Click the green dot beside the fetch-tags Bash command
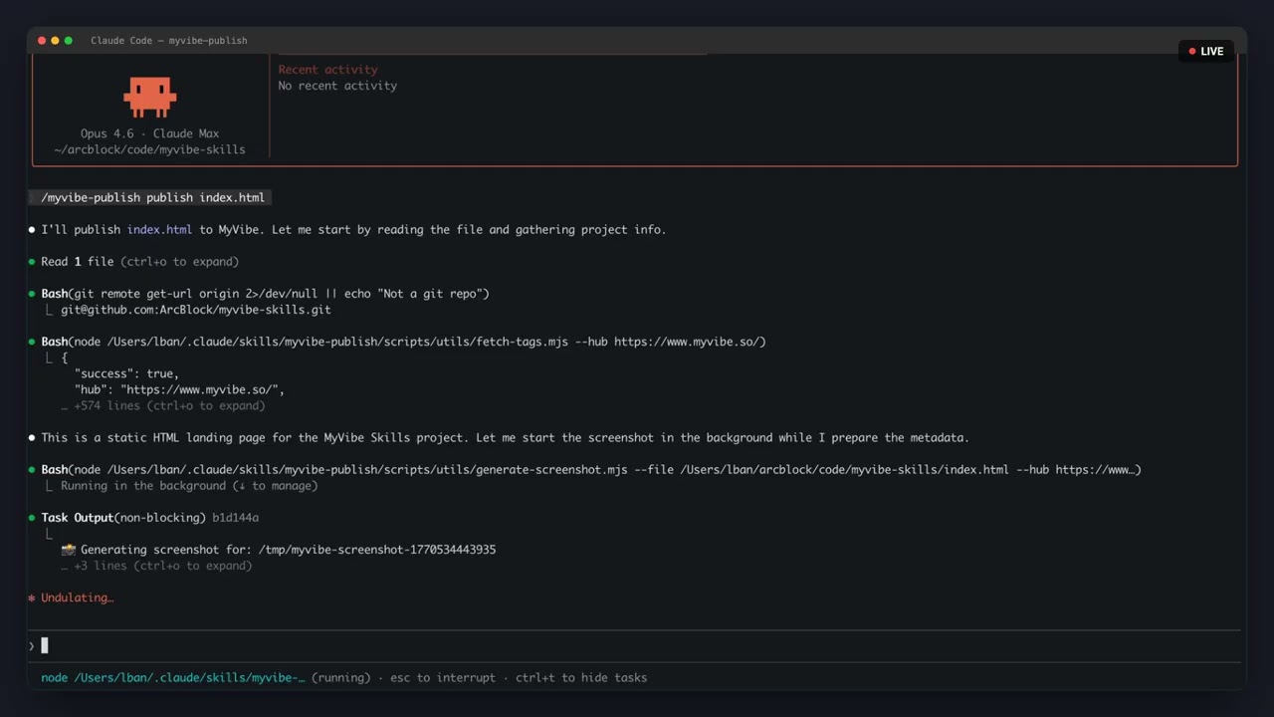The height and width of the screenshot is (717, 1274). pos(32,342)
